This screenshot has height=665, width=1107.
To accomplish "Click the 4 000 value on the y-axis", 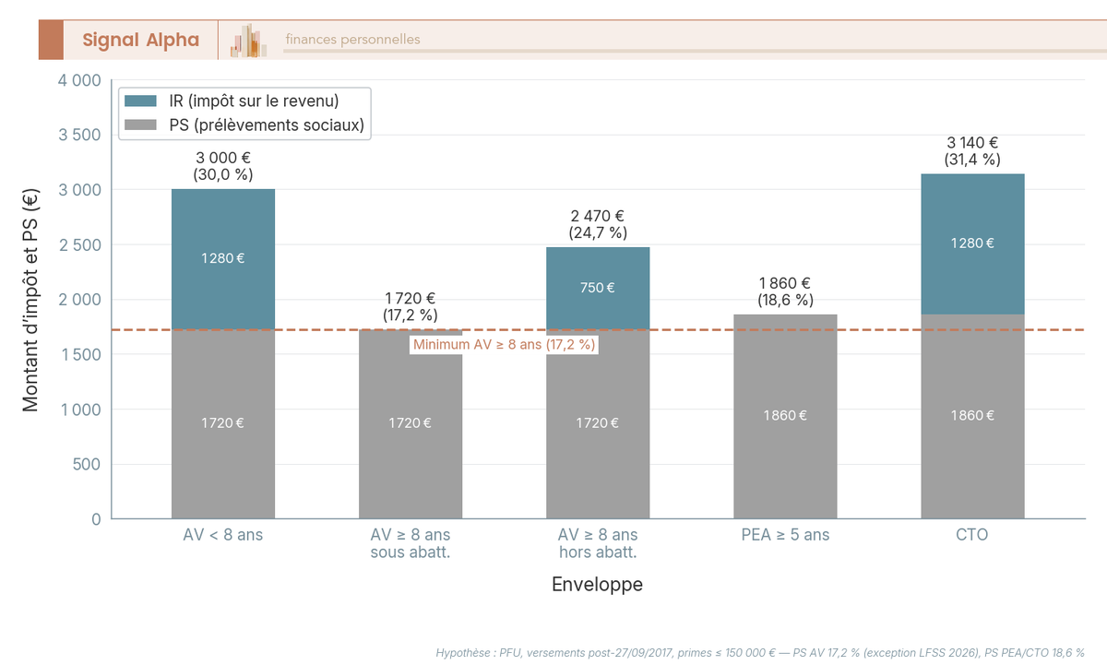I will pyautogui.click(x=81, y=80).
